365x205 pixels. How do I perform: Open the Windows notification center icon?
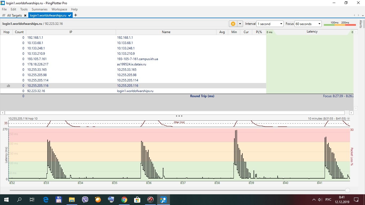(356, 199)
